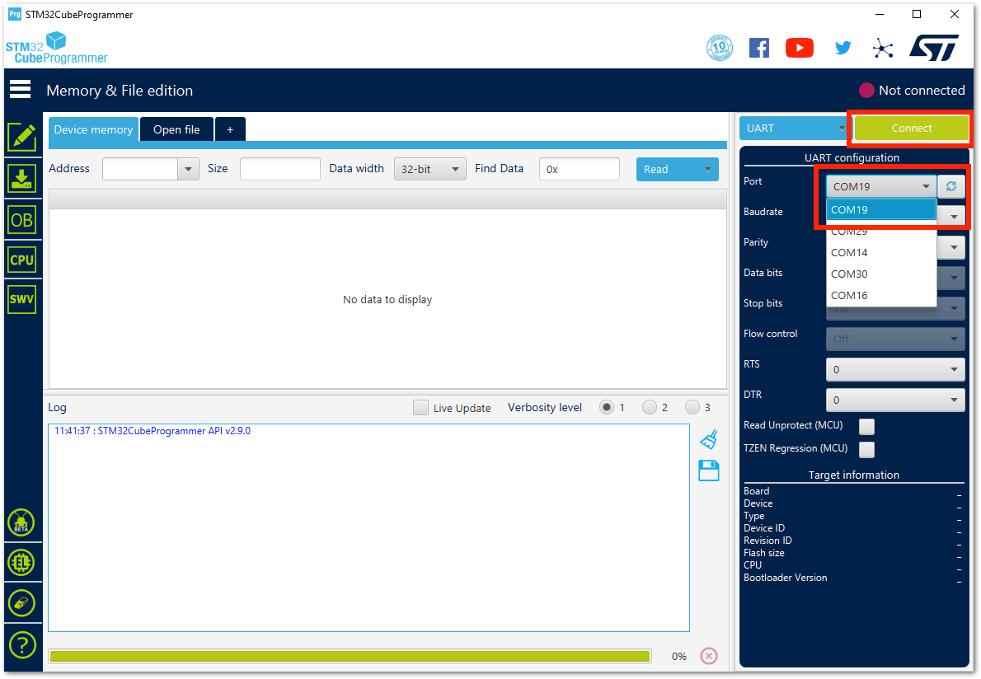Click the Size input field
The height and width of the screenshot is (679, 981).
(279, 169)
